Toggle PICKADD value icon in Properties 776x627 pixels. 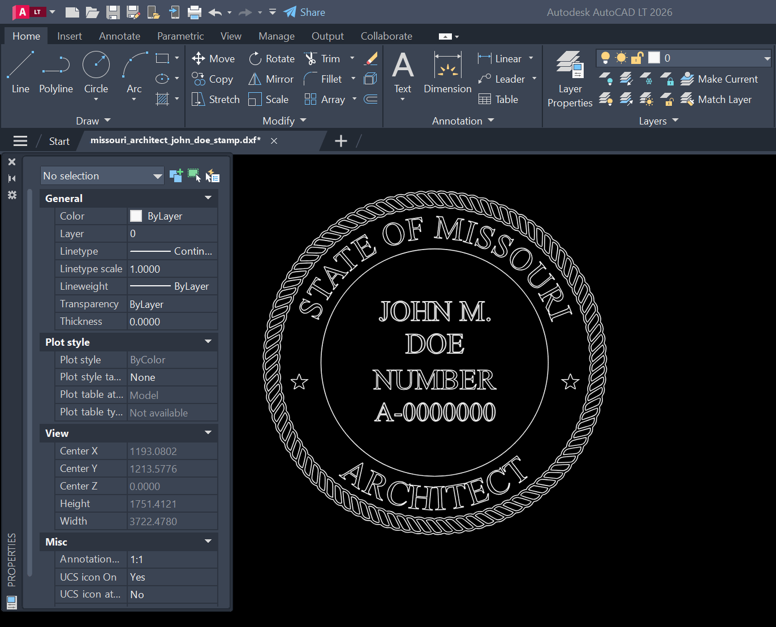click(176, 175)
